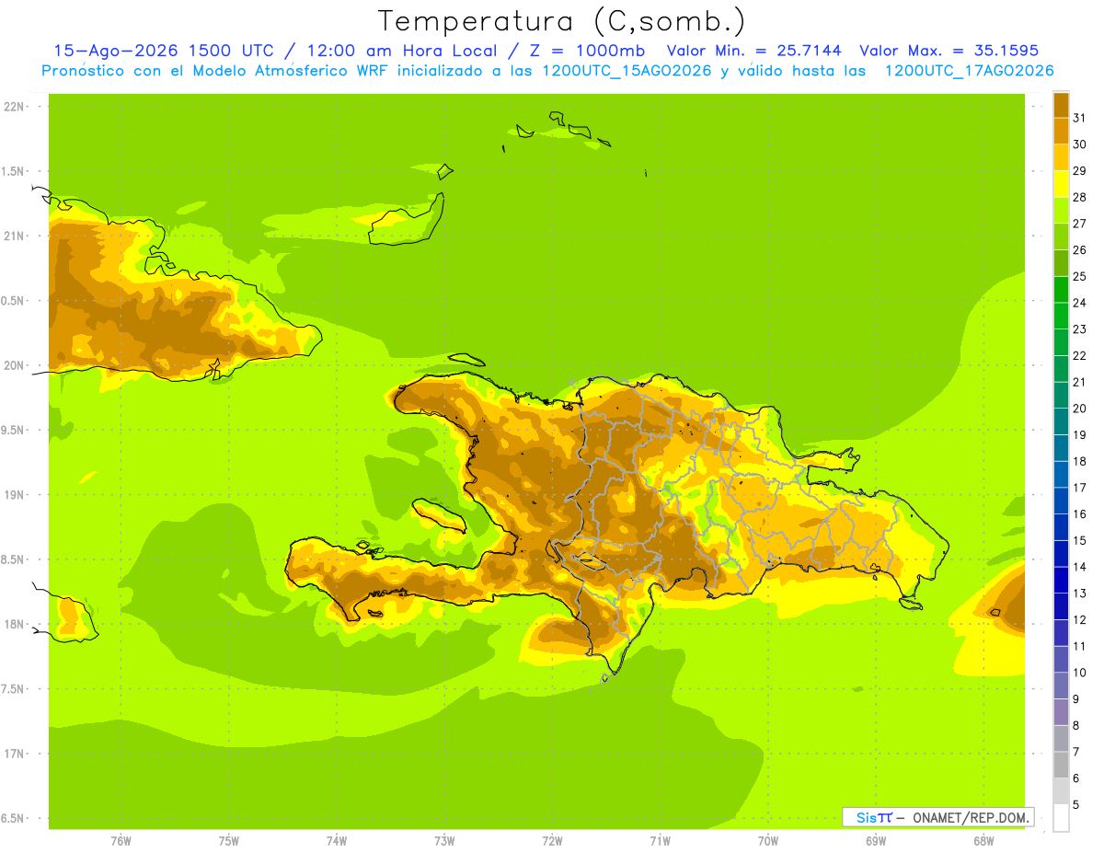Click the blue color bar segment between 15 and 16

(x=1061, y=527)
